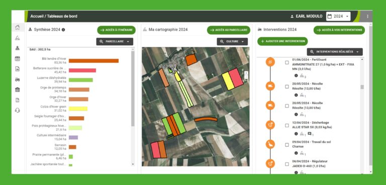Open the 2024 year selector

pyautogui.click(x=338, y=16)
